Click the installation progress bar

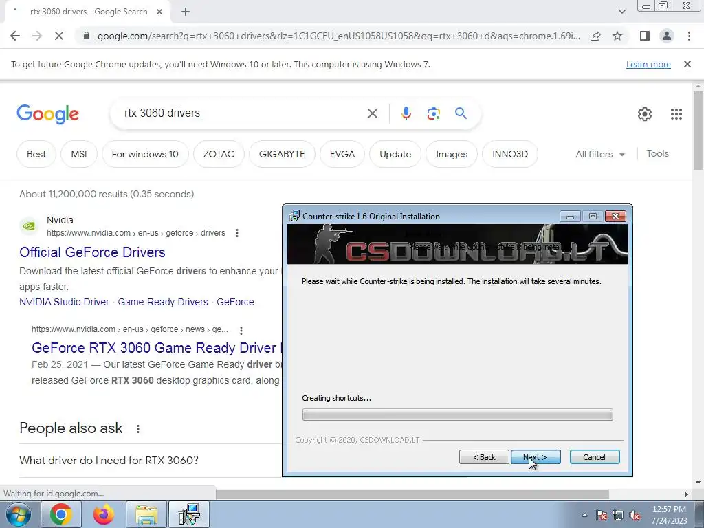coord(457,415)
